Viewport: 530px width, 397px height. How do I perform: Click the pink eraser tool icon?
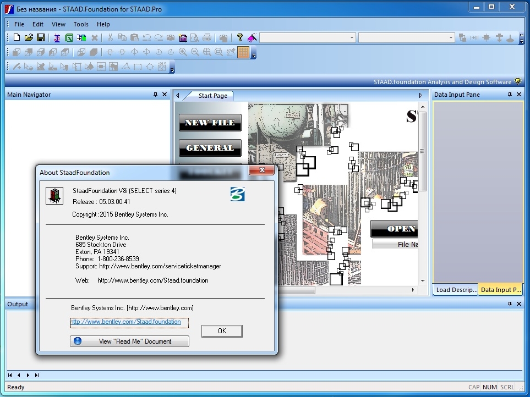coord(252,38)
